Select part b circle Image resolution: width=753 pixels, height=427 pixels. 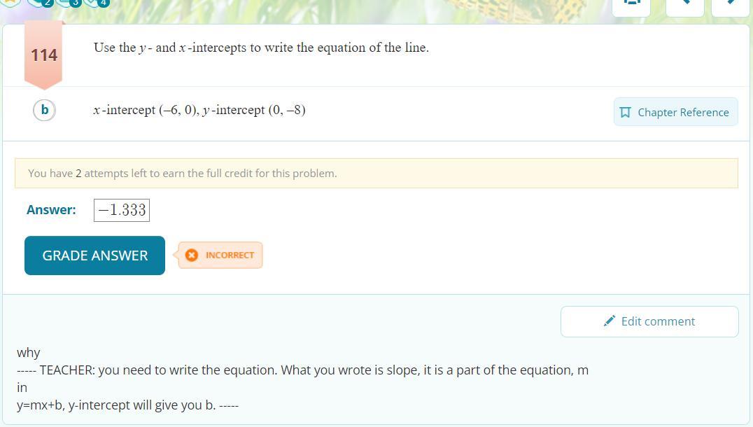pyautogui.click(x=44, y=110)
